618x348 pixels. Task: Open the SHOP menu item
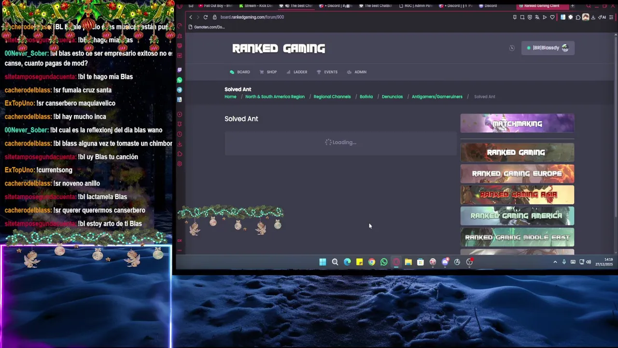pyautogui.click(x=268, y=72)
